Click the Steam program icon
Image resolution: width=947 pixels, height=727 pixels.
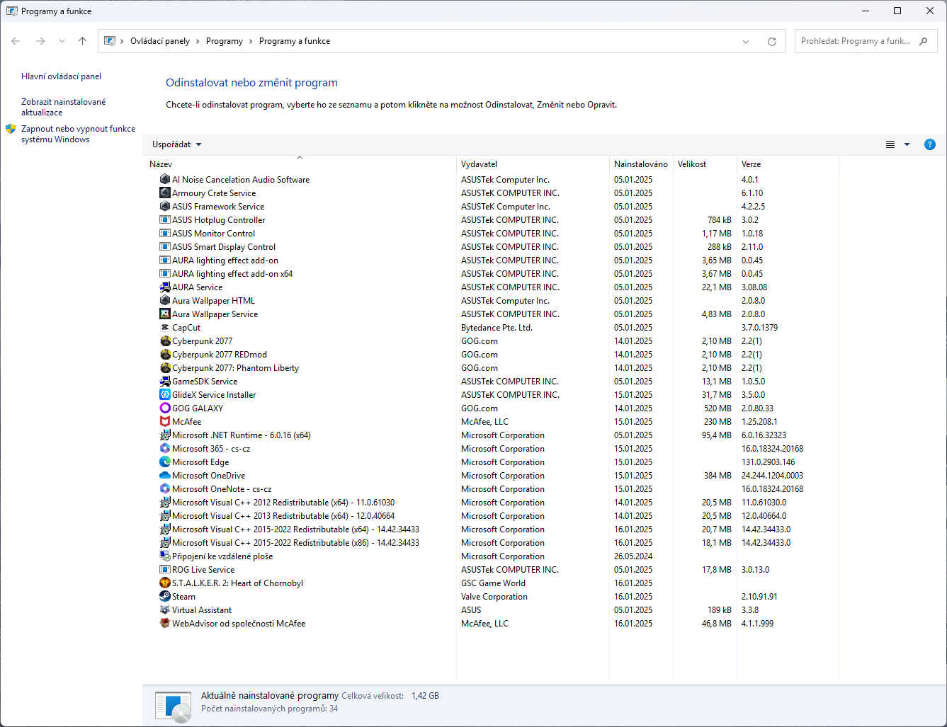(x=165, y=597)
